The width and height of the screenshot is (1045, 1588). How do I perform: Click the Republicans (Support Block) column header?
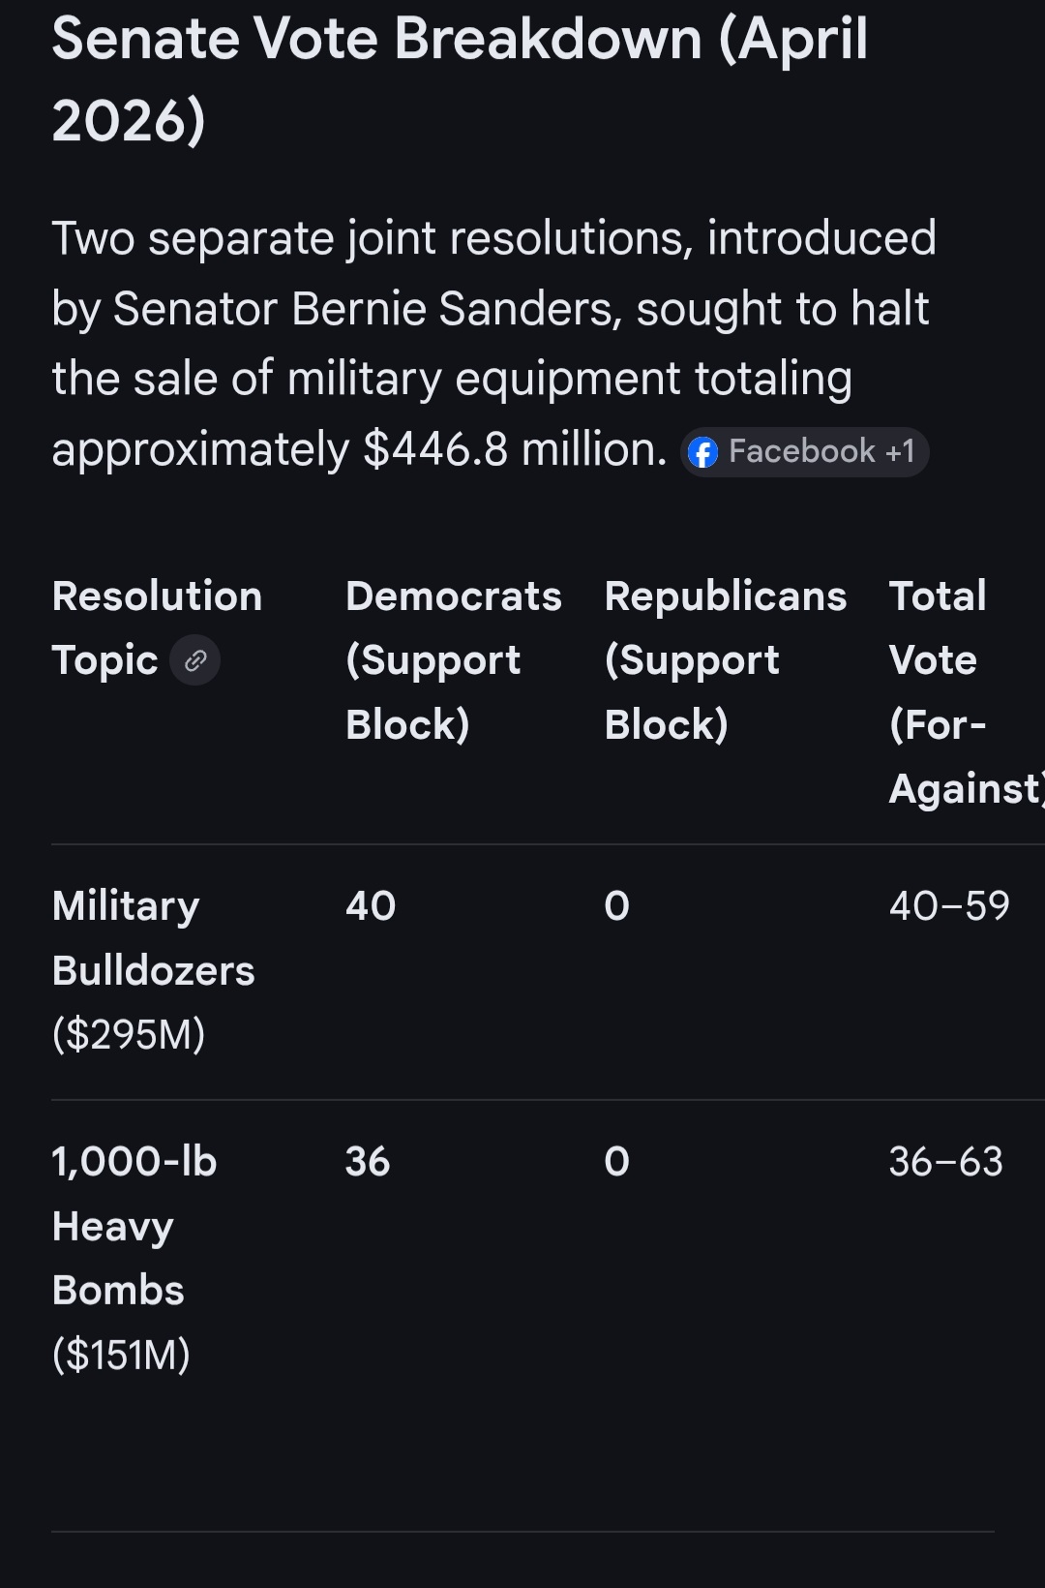click(725, 659)
